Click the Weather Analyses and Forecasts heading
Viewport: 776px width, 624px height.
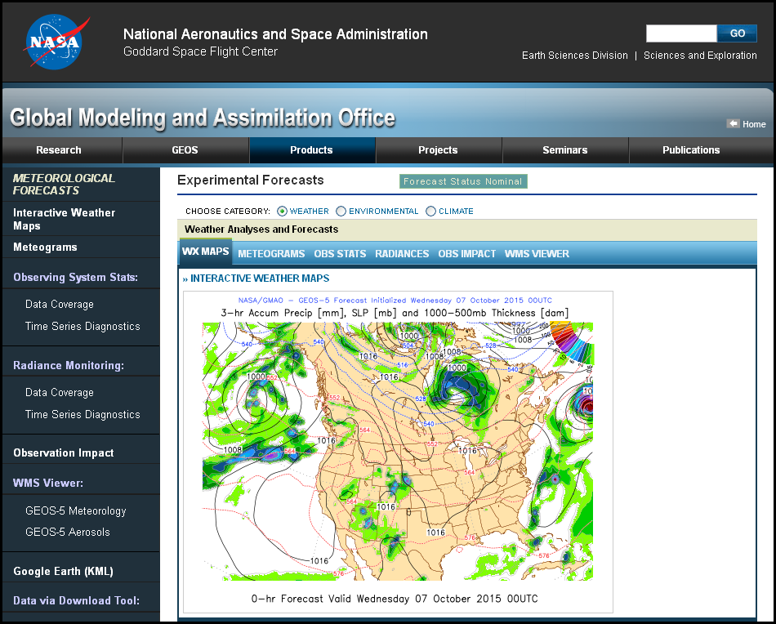click(x=261, y=230)
